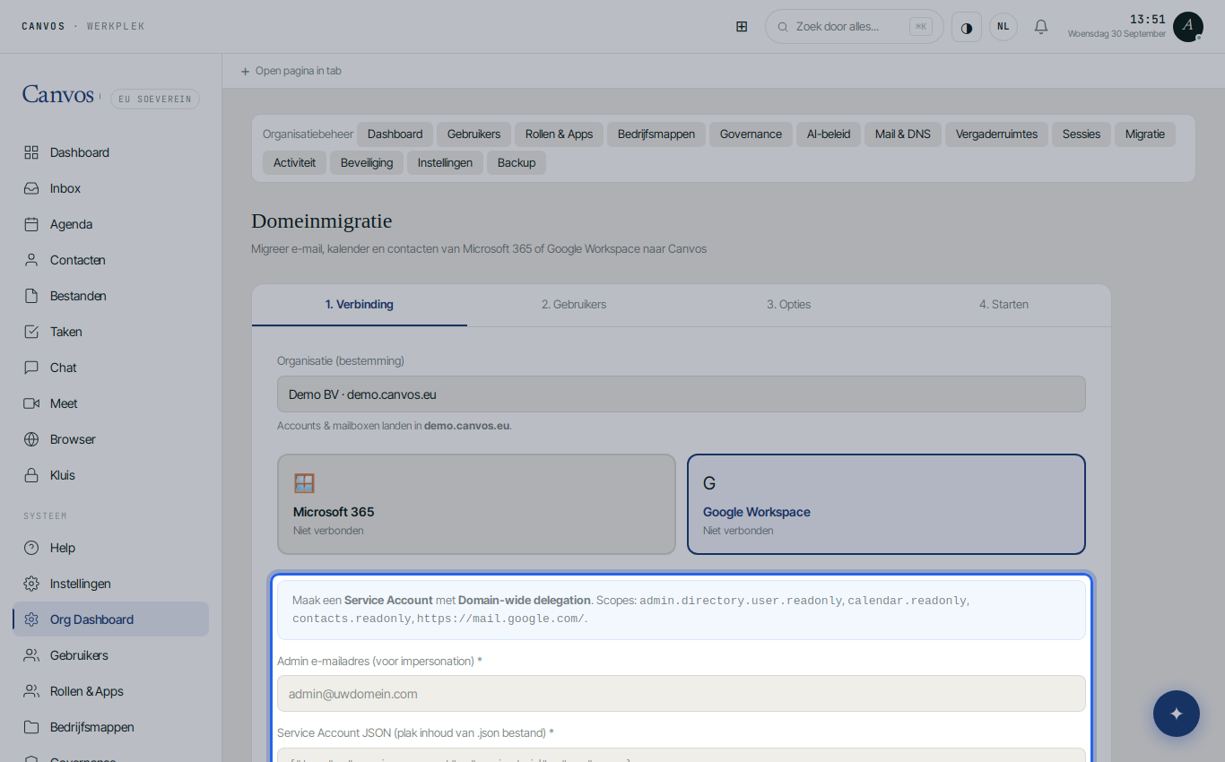Switch to the 3. Opties step tab
Screen dimensions: 1225x762
coord(789,305)
